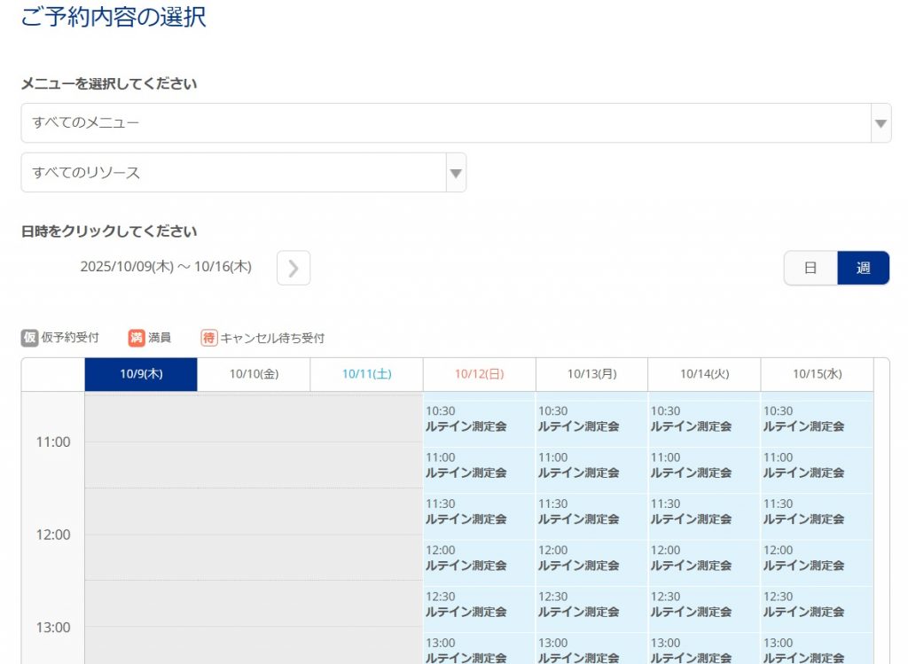Click the arrow on the menu selector
Screen dimensions: 908x664
[881, 123]
